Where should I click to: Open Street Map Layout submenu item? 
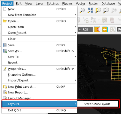pos(98,104)
